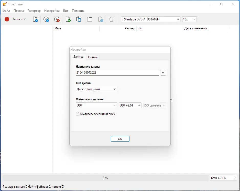Image resolution: width=240 pixels, height=191 pixels.
Task: Click the file properties icon
Action: 100,19
